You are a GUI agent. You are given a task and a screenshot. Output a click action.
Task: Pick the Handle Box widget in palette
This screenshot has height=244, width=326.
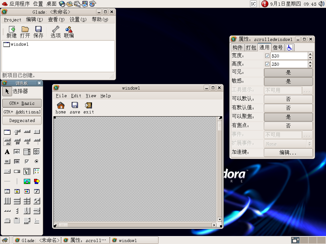37,132
